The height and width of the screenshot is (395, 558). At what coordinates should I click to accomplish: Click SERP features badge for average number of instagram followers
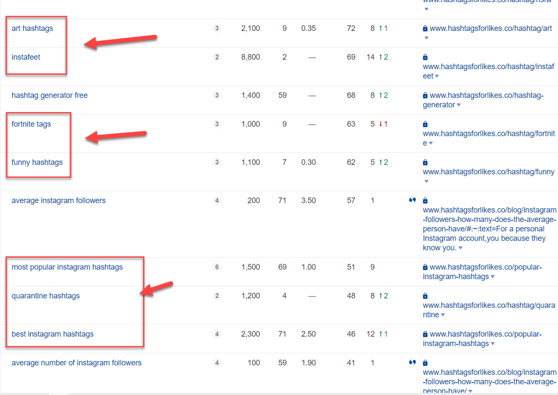coord(216,362)
